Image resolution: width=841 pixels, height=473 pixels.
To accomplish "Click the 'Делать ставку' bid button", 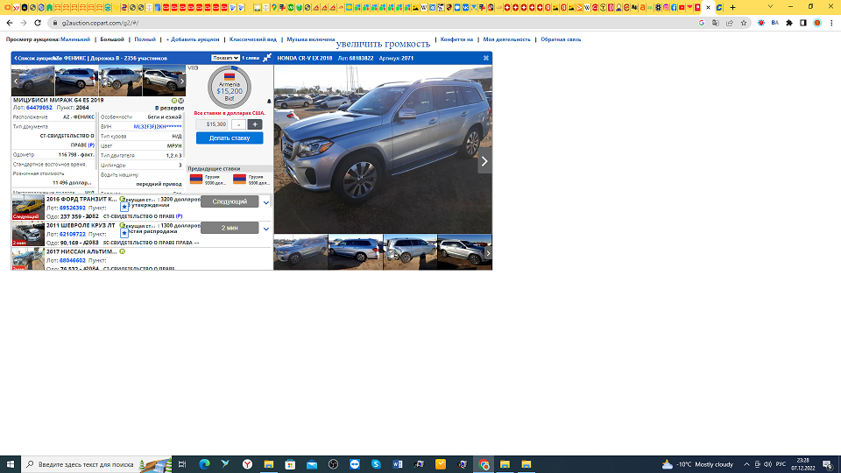I will point(230,138).
